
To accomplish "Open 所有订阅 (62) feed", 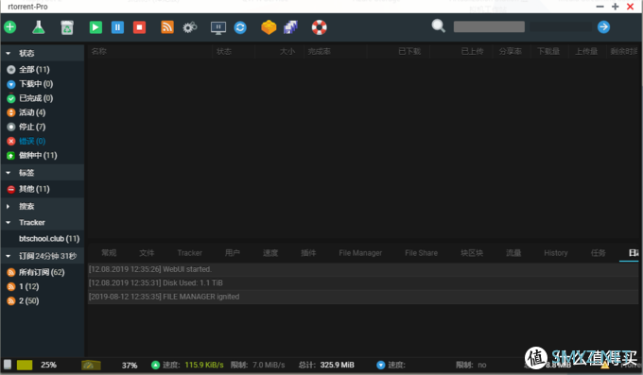I will pos(36,273).
